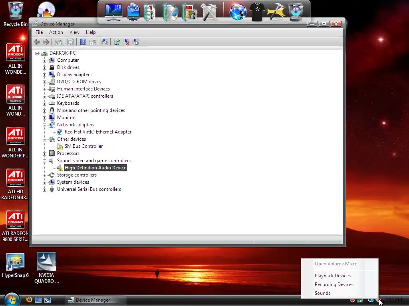Screen dimensions: 409x306
Task: Choose Recording Devices from the context menu
Action: tap(334, 284)
